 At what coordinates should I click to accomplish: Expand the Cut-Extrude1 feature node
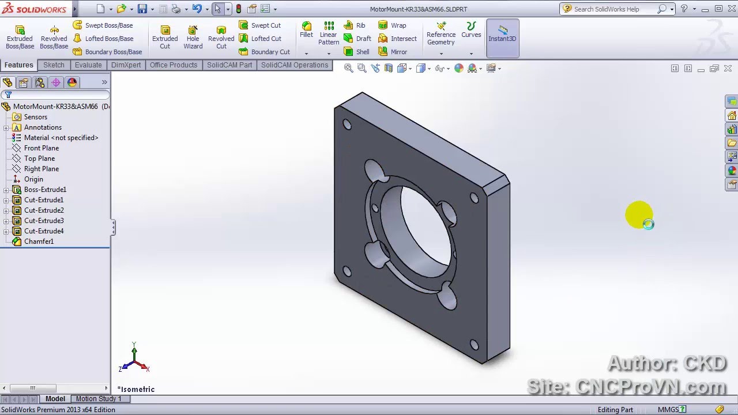(6, 200)
